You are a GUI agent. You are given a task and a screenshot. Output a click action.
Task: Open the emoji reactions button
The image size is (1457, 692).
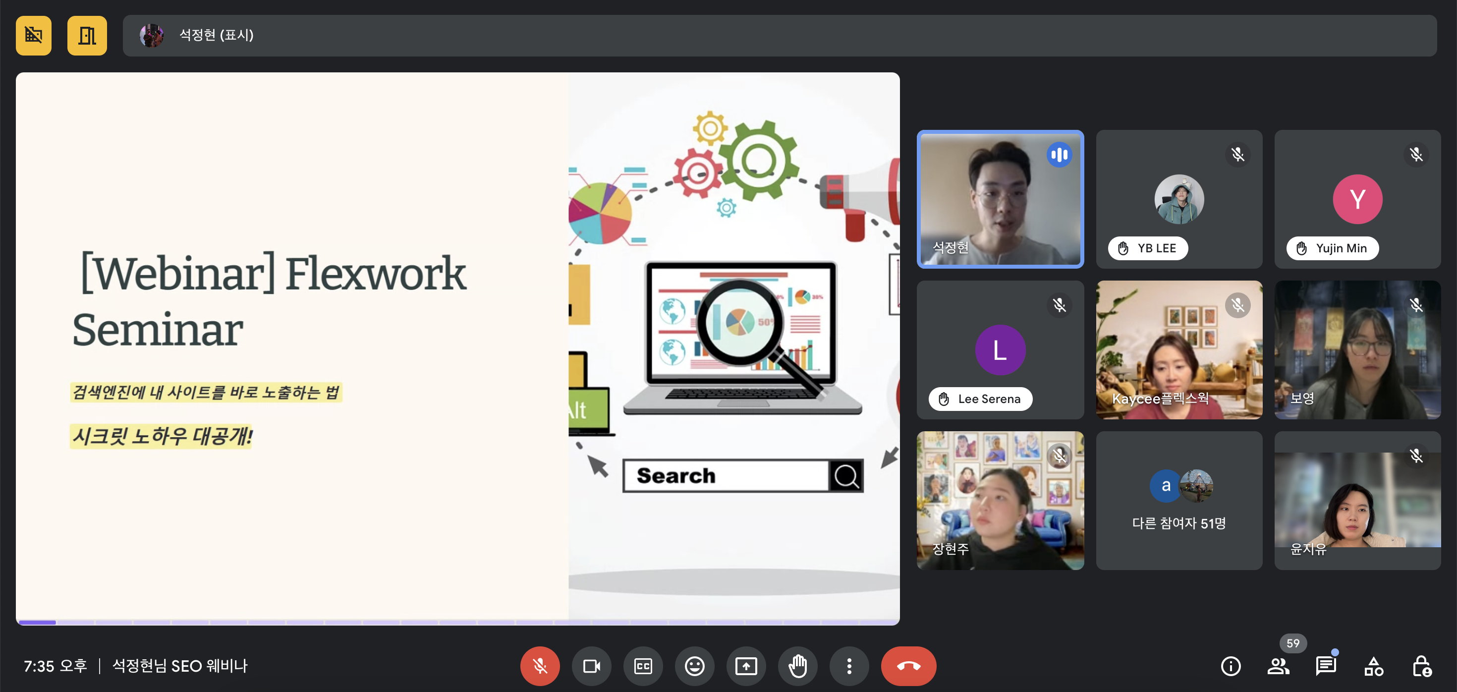click(x=695, y=666)
